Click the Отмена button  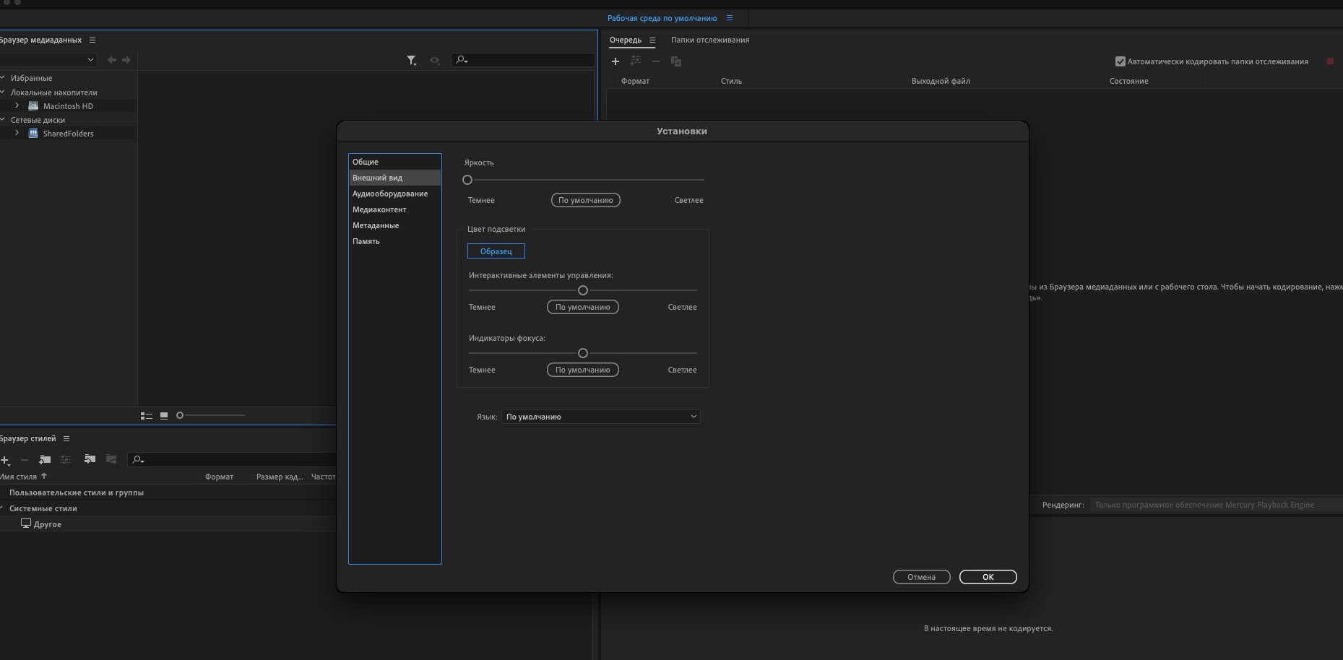(x=921, y=577)
